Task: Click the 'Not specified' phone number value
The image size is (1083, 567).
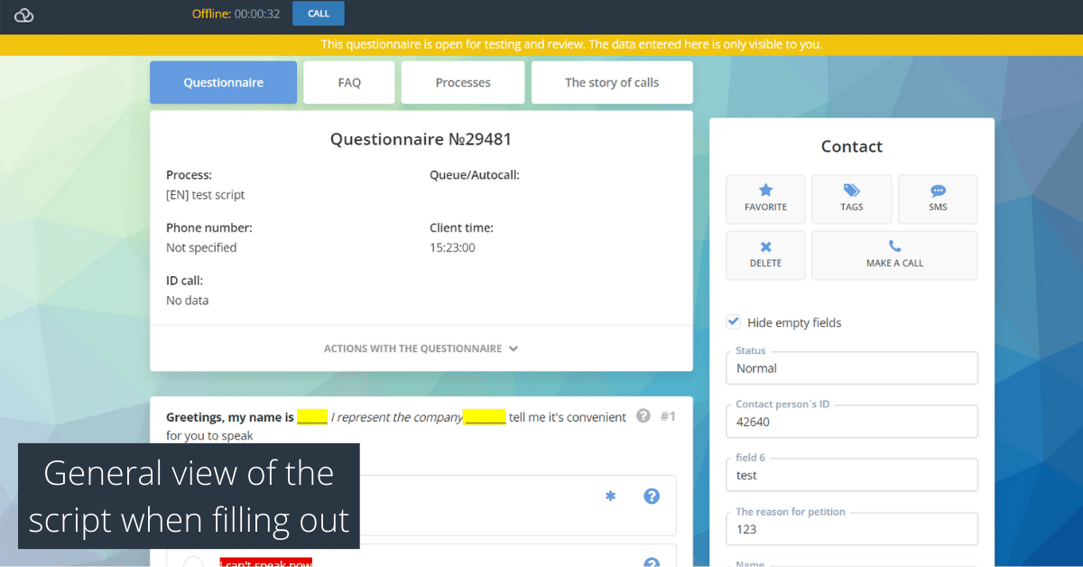Action: click(201, 247)
